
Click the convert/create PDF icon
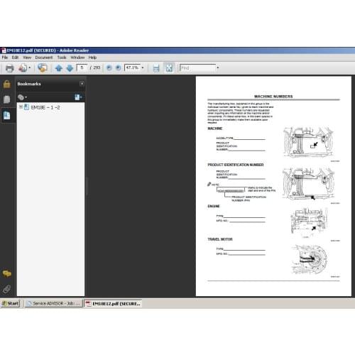[23, 68]
